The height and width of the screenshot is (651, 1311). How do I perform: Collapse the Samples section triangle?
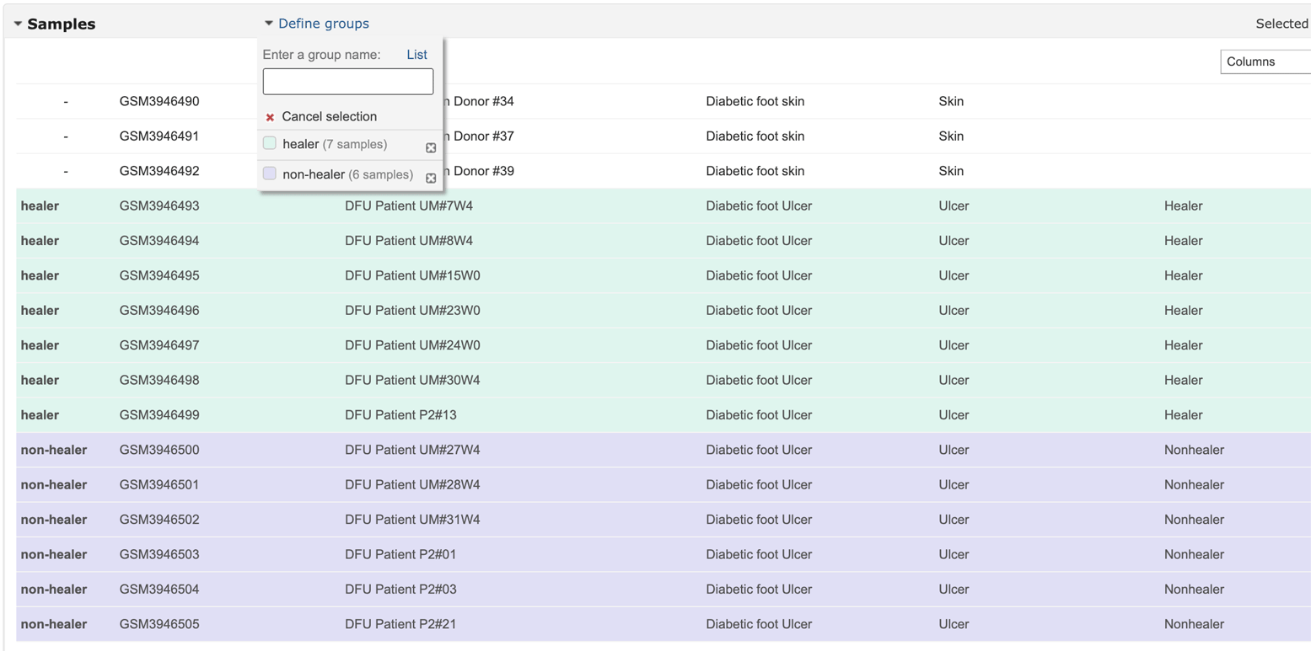(x=19, y=24)
